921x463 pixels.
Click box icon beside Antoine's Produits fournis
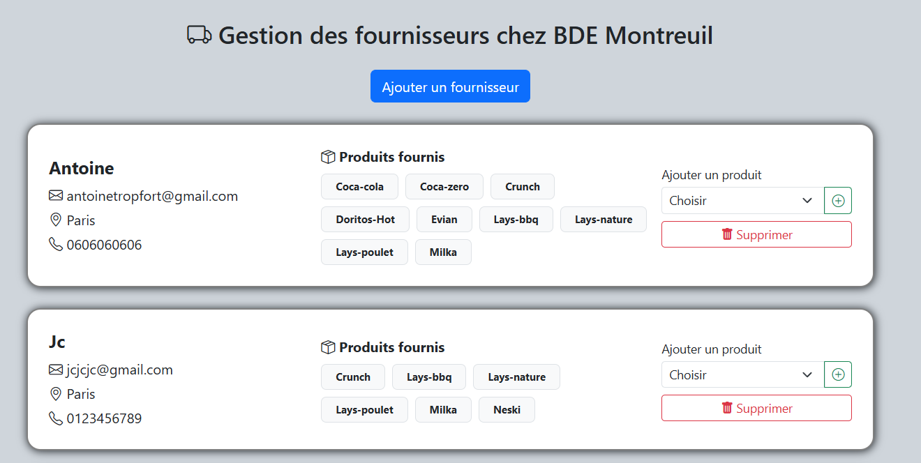pyautogui.click(x=328, y=157)
